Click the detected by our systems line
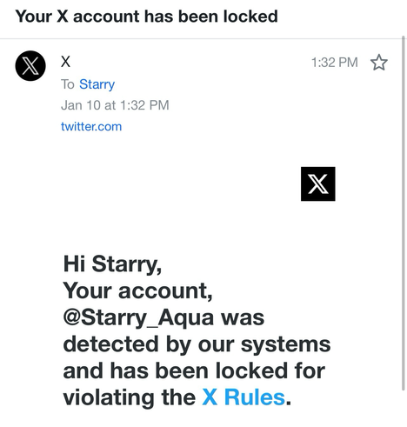Screen dimensions: 407x427 coord(197,344)
